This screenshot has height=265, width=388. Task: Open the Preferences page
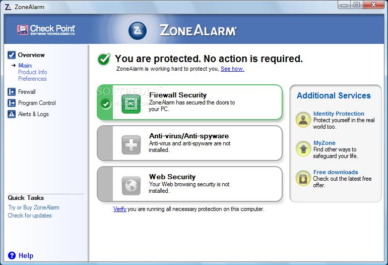pyautogui.click(x=32, y=79)
